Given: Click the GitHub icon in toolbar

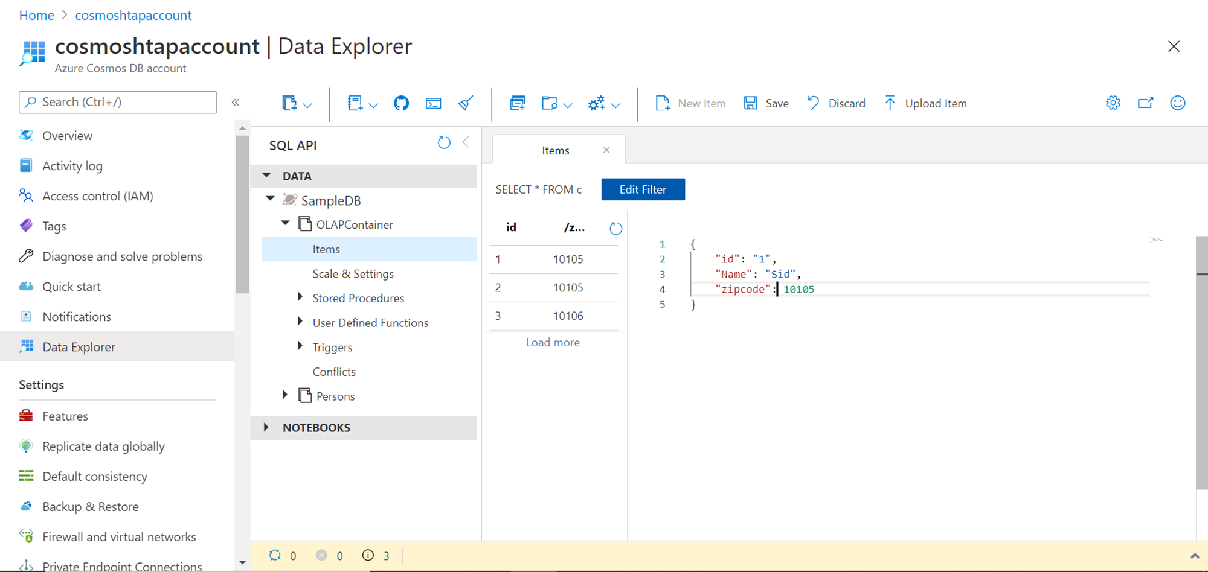Looking at the screenshot, I should (x=401, y=103).
